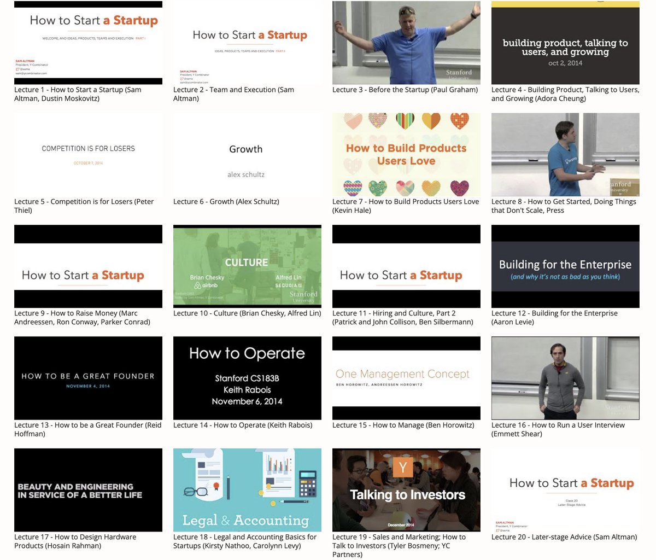Open the Lecture 11 Hiring and Culture thumbnail

(406, 266)
